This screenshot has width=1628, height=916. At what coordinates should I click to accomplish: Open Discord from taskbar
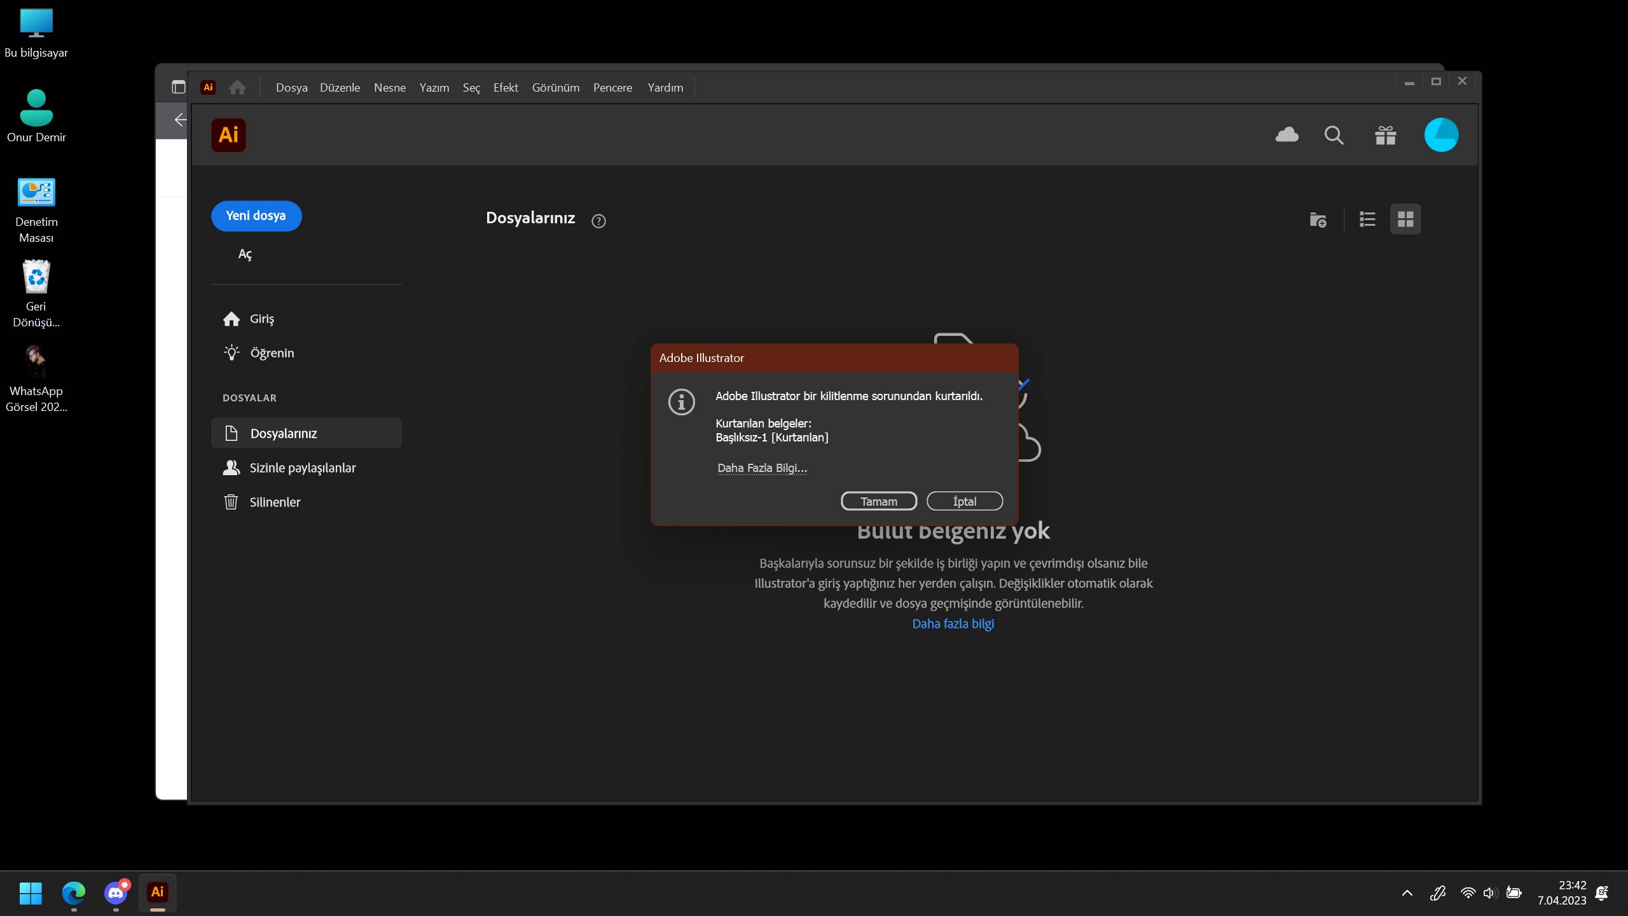point(116,893)
